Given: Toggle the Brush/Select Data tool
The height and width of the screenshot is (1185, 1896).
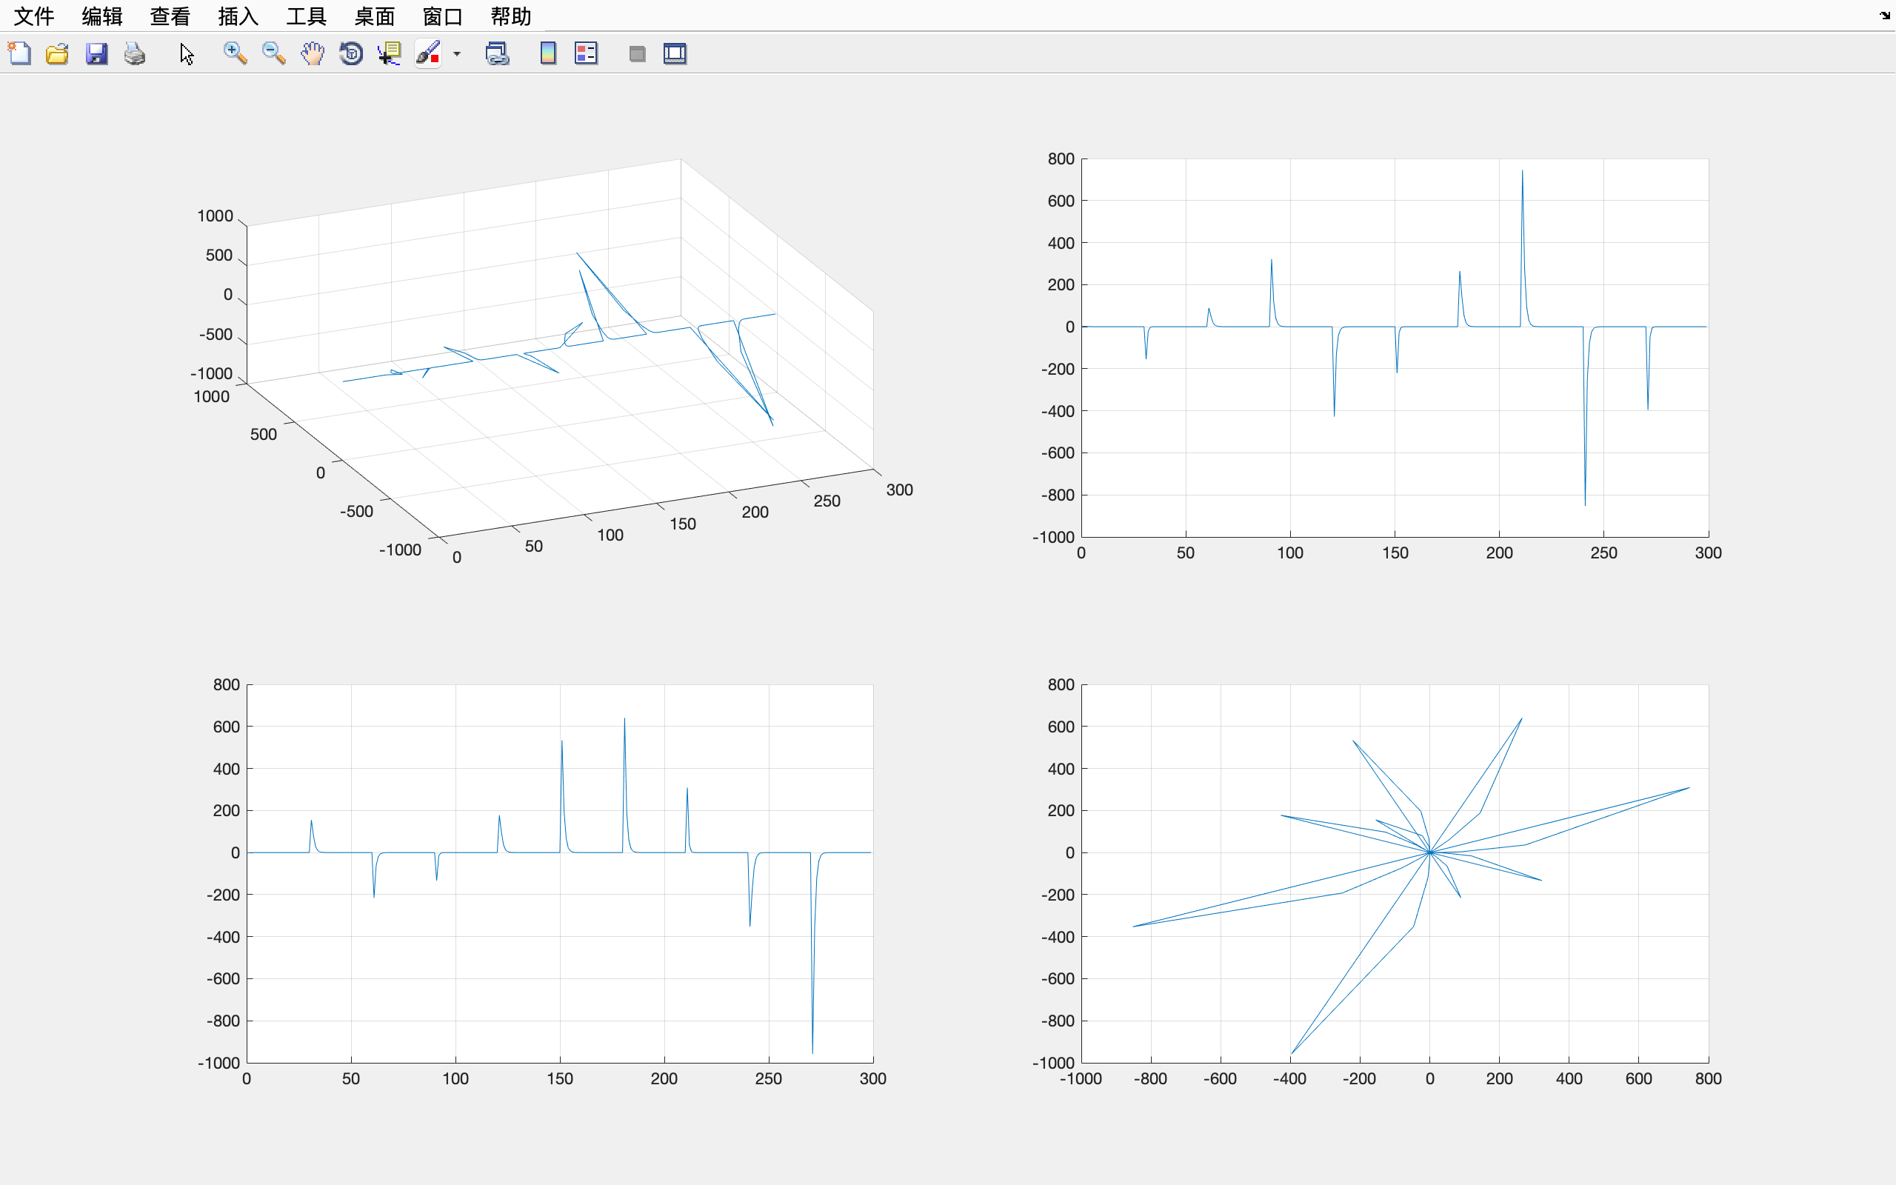Looking at the screenshot, I should (428, 53).
